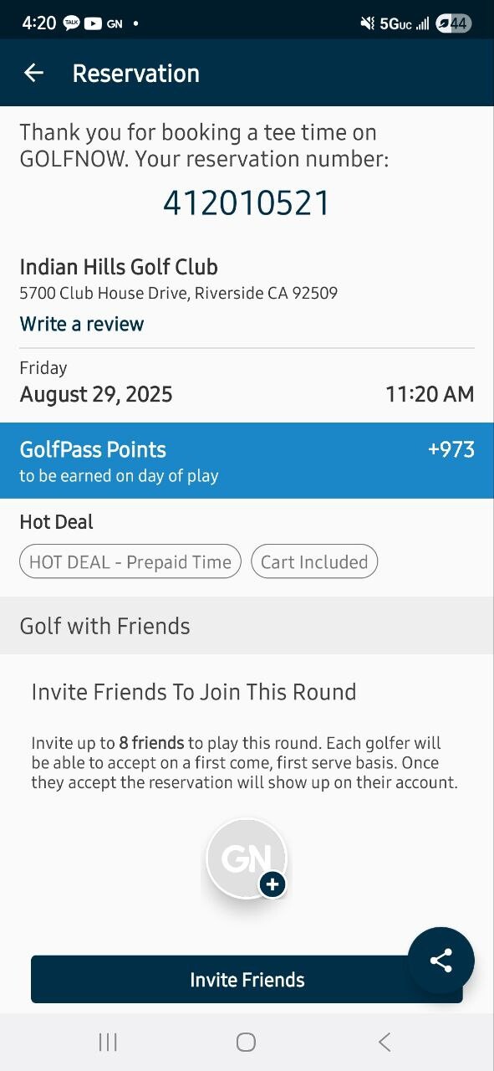Open Write a review link

click(x=82, y=324)
